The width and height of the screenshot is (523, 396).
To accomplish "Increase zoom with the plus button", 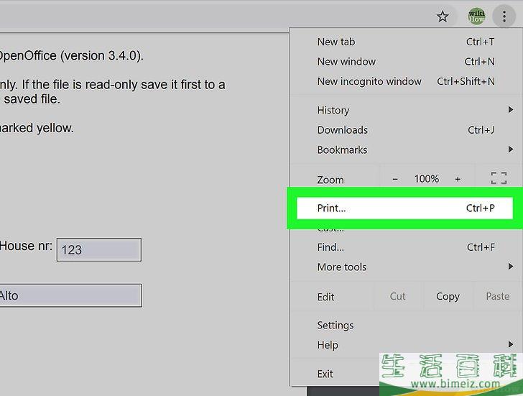I will click(458, 179).
